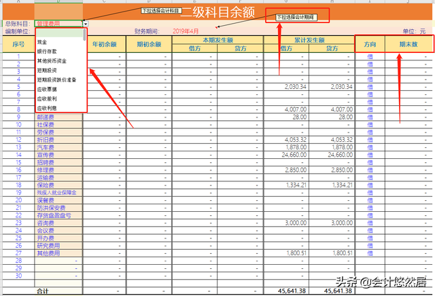Click the 28.00 value in 累计 借方 column

(299, 117)
